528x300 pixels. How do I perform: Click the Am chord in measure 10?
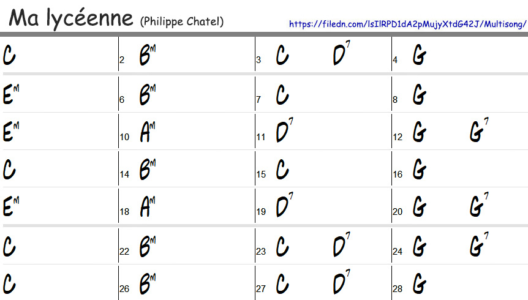pos(148,132)
